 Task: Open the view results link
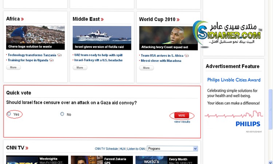[182, 122]
